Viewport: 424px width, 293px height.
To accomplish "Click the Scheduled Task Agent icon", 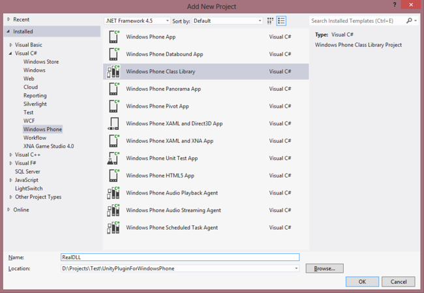I will pyautogui.click(x=114, y=228).
